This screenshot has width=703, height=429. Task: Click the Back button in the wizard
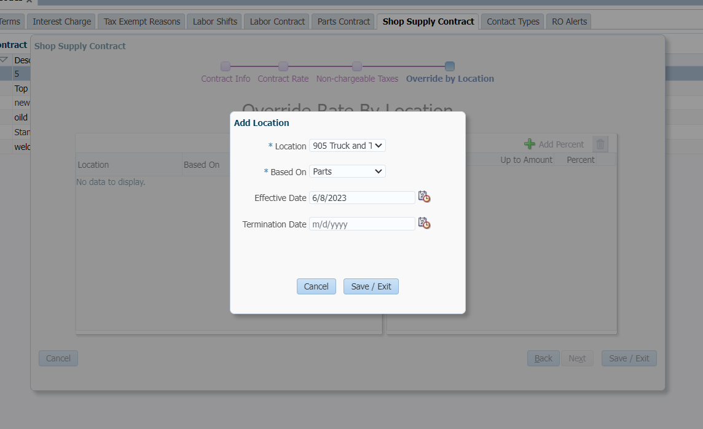543,358
